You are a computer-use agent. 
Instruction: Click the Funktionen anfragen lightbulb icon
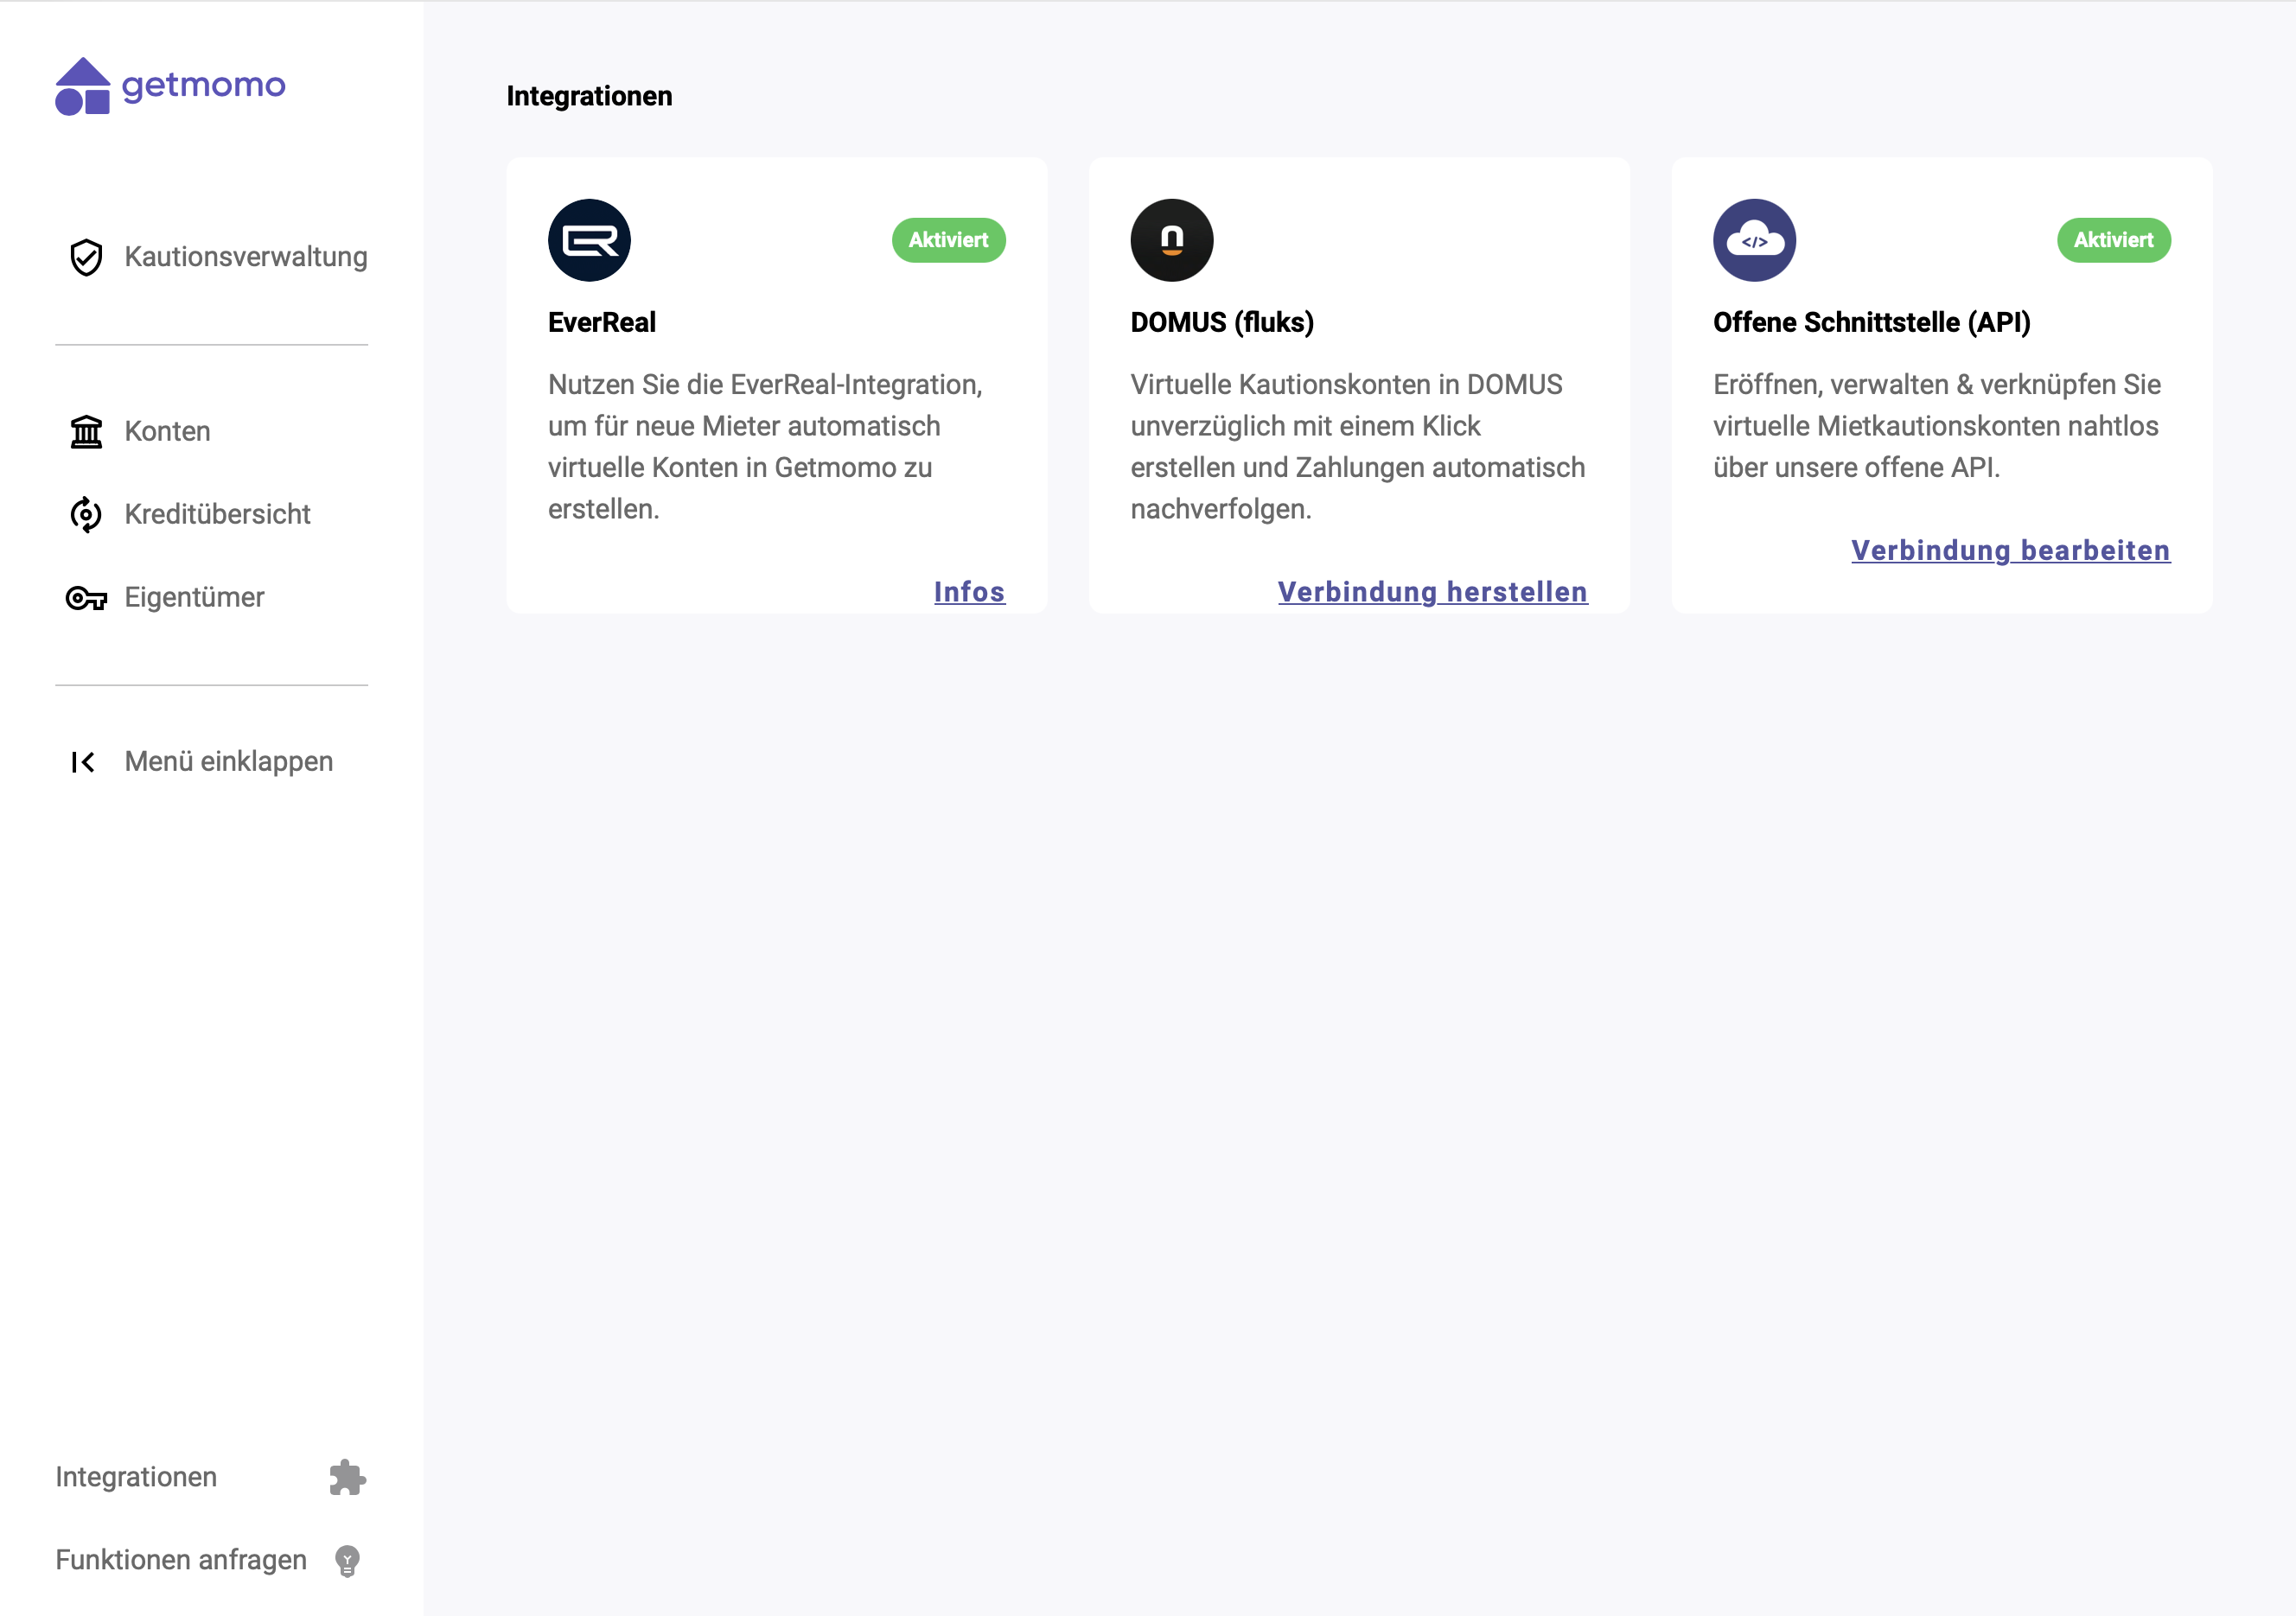pos(347,1560)
